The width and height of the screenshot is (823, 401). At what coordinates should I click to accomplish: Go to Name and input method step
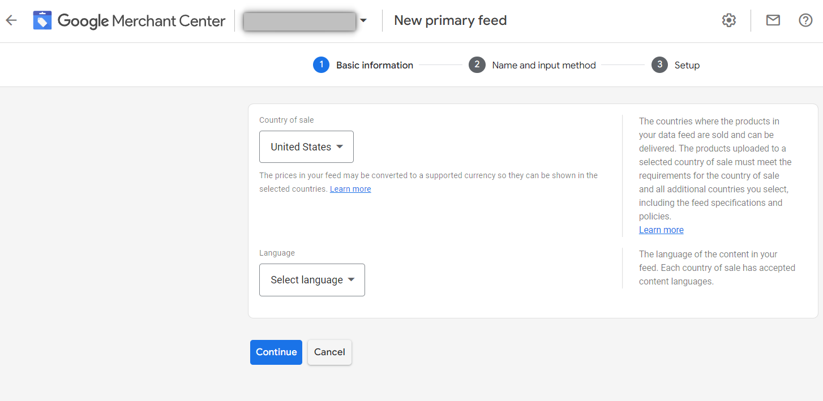[x=543, y=66]
